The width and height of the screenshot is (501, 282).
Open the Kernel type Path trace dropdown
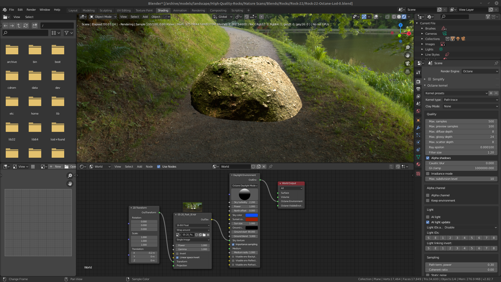coord(470,100)
